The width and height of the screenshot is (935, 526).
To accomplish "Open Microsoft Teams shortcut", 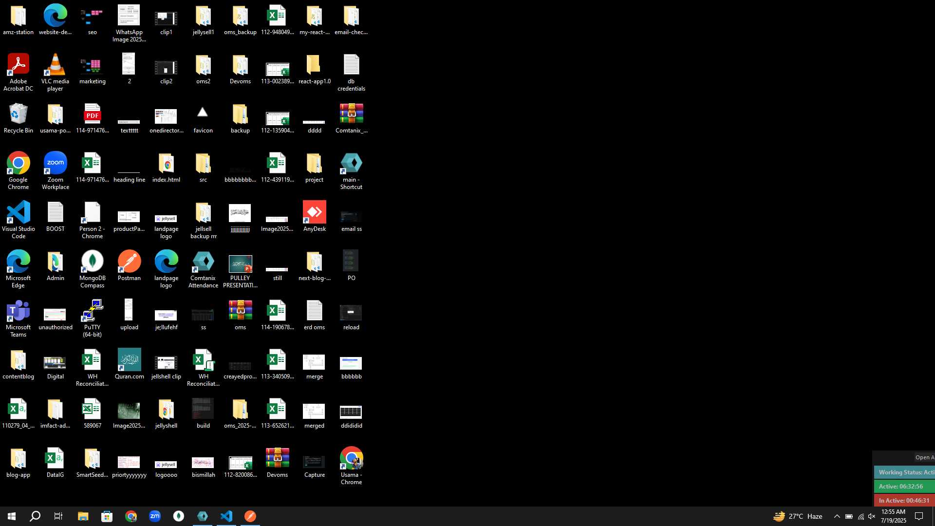I will [x=19, y=318].
